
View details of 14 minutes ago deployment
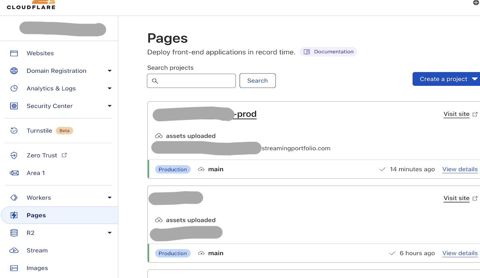pos(460,169)
